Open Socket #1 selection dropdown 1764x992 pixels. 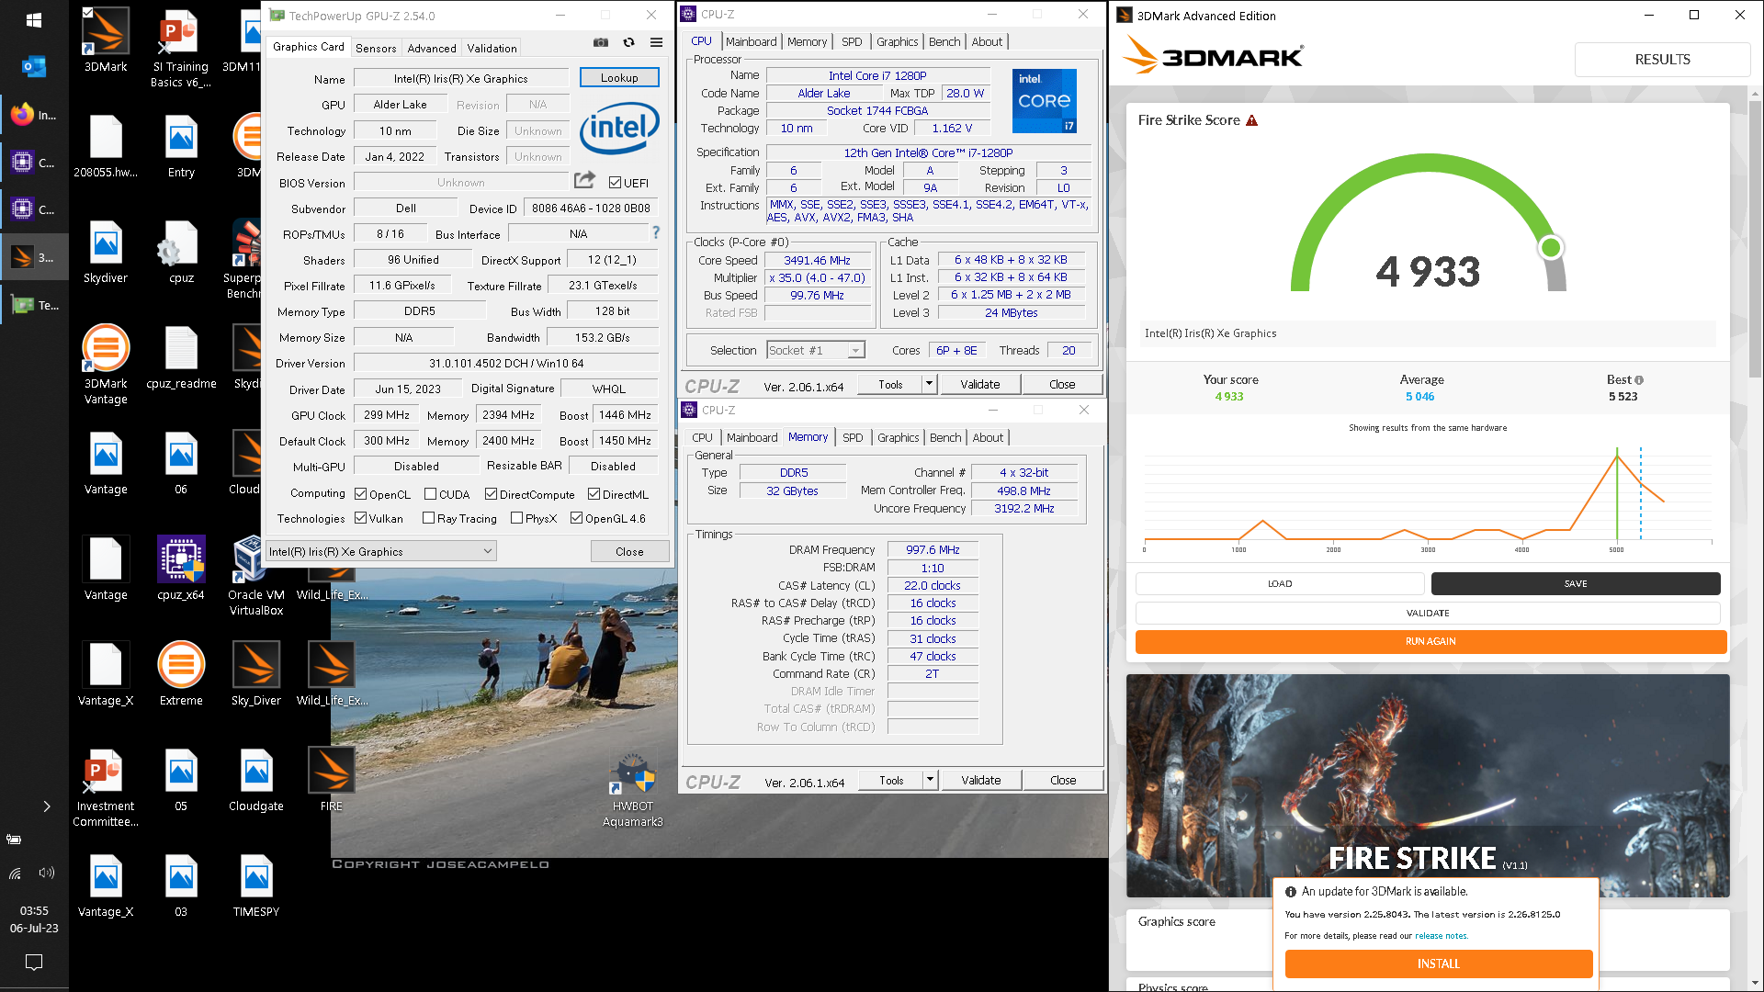click(816, 350)
